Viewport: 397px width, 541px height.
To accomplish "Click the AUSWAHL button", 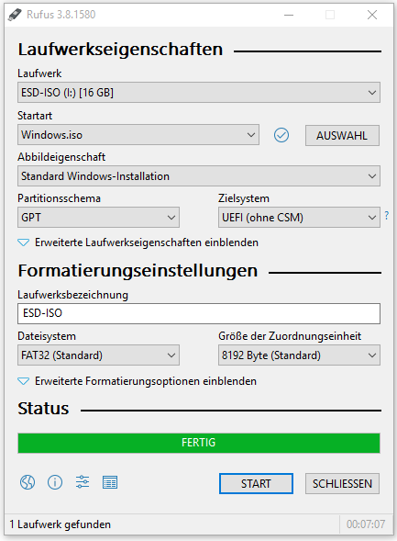I will tap(342, 135).
